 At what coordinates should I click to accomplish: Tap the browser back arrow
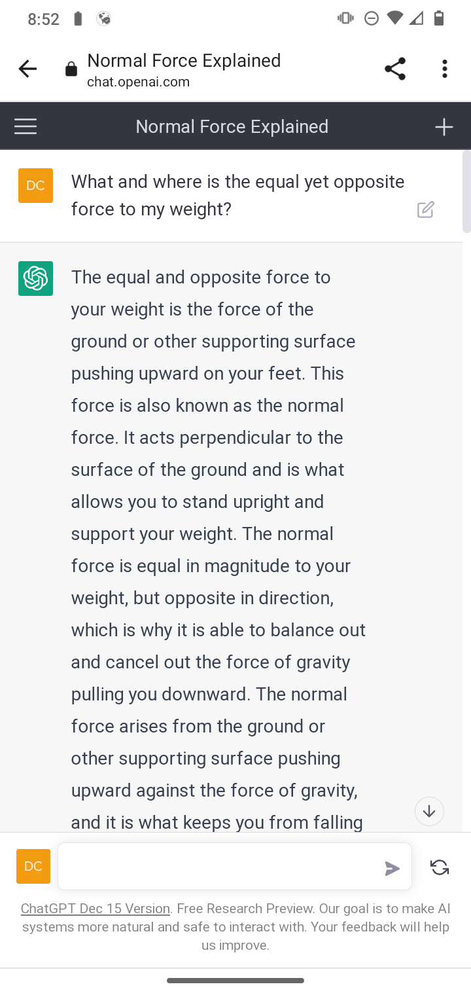pos(27,69)
